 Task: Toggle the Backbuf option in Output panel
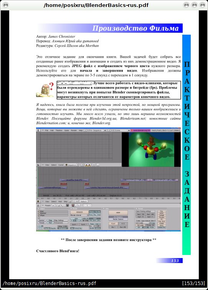pyautogui.click(x=42, y=220)
